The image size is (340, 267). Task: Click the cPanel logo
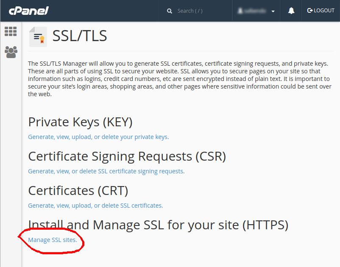(29, 11)
